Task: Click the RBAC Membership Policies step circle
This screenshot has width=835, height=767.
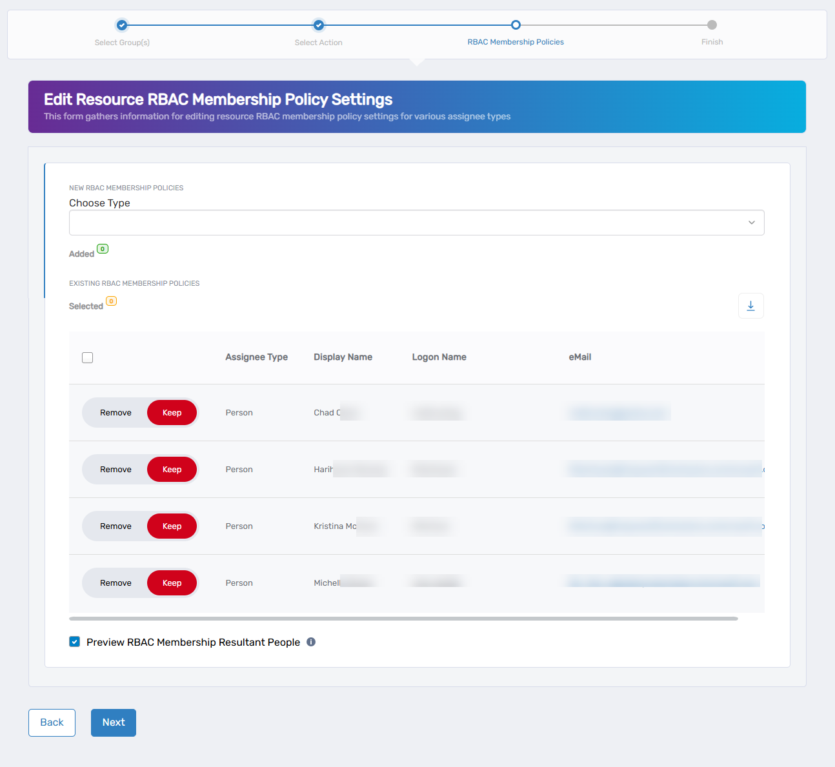Action: coord(516,25)
